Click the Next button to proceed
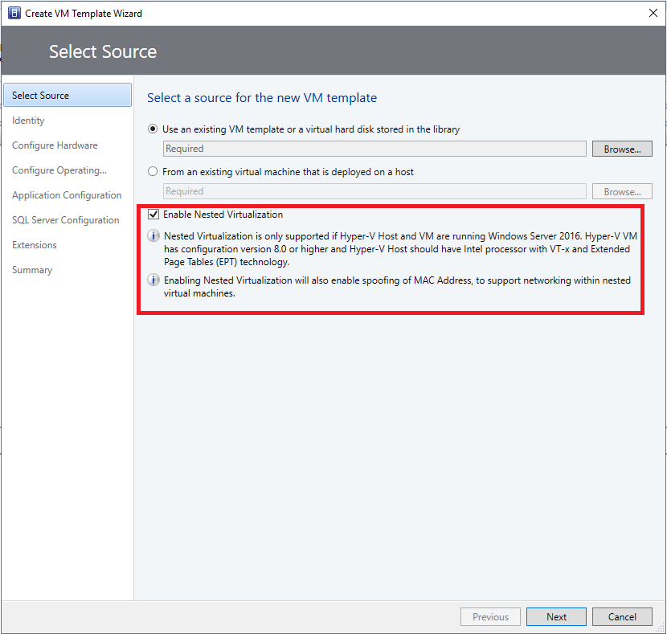667x634 pixels. click(x=556, y=616)
